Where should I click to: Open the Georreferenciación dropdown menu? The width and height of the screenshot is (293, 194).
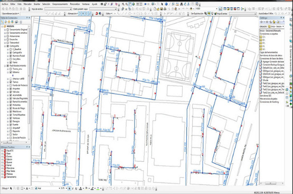(11, 13)
